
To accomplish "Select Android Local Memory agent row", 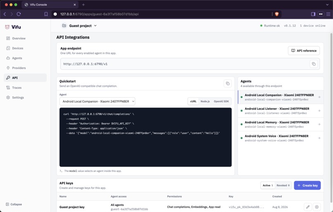I will tap(281, 124).
